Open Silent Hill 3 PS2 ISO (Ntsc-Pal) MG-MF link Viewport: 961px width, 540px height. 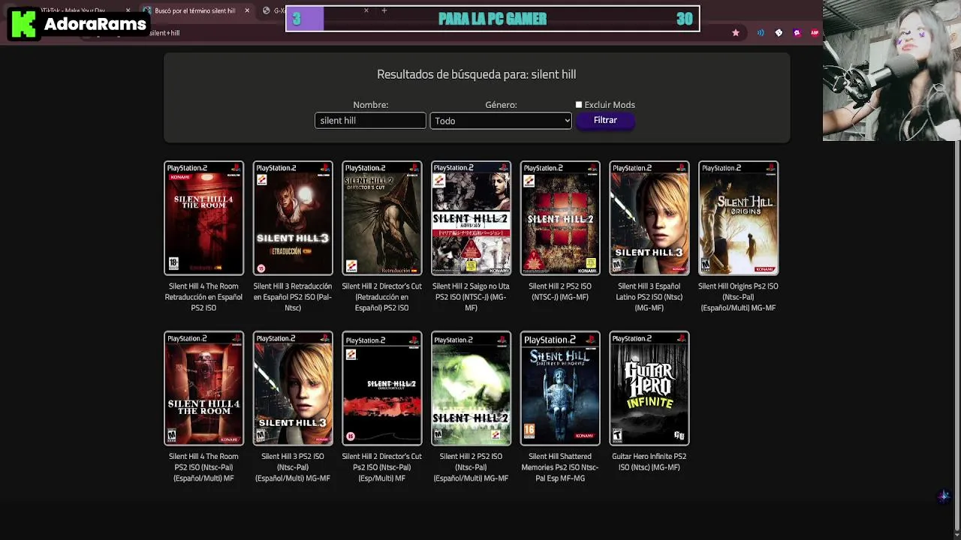(293, 467)
